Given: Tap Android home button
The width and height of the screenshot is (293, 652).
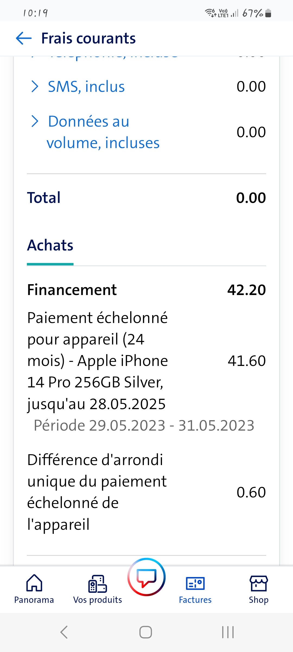Looking at the screenshot, I should 146,632.
